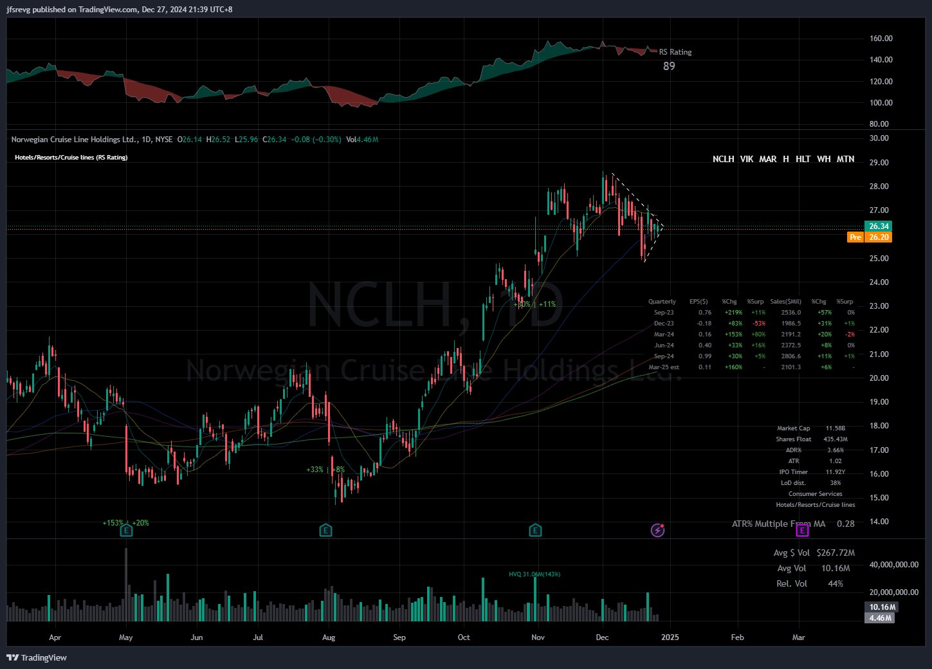Click the RS Rating value 89
Viewport: 932px width, 669px height.
pyautogui.click(x=669, y=66)
